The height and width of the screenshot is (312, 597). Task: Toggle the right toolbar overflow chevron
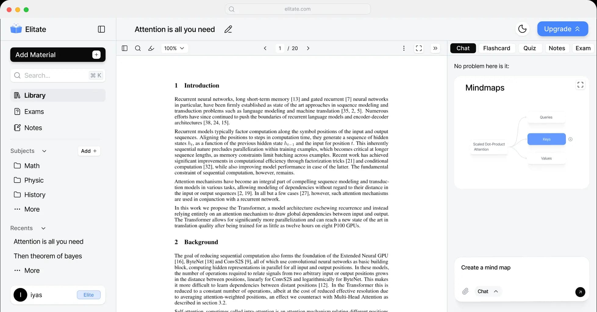[x=435, y=48]
